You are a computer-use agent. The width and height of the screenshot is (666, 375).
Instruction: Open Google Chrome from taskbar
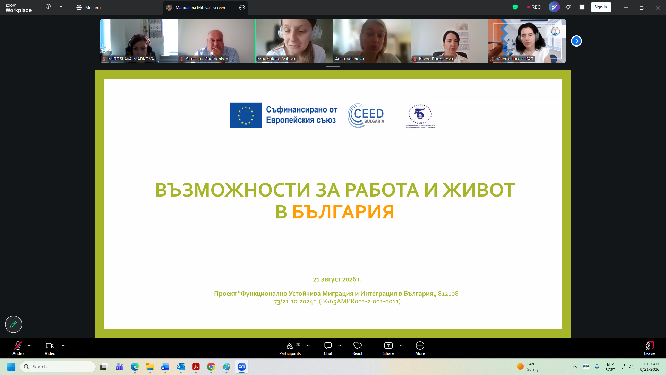point(211,367)
